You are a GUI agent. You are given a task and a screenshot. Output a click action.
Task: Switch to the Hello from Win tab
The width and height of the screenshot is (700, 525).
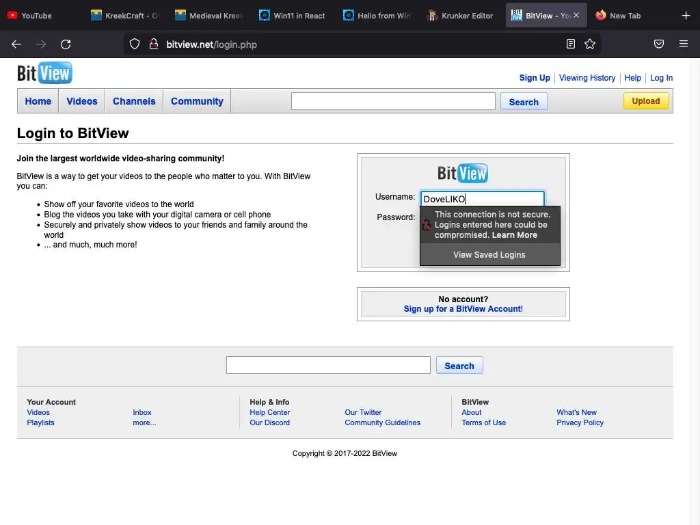377,16
